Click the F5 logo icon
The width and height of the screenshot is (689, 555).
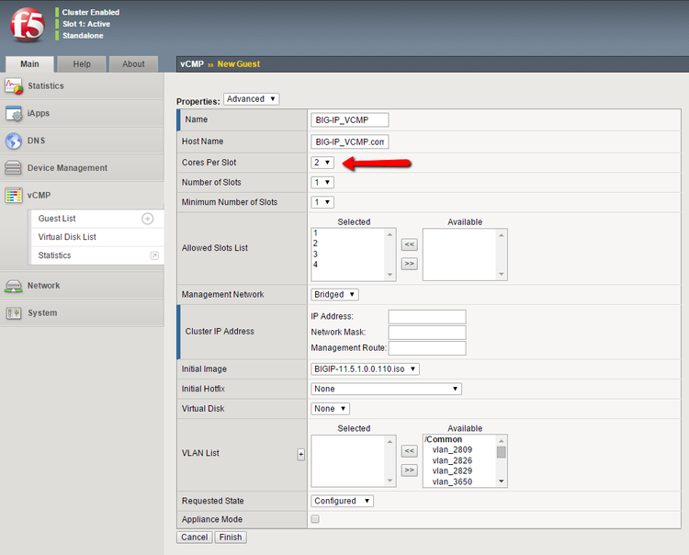point(27,27)
